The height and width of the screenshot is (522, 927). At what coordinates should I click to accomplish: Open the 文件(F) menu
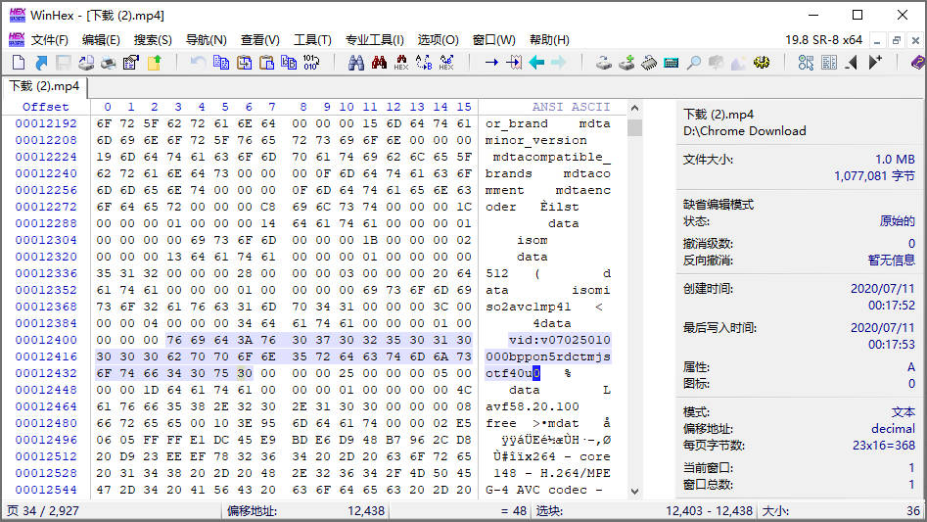(49, 40)
